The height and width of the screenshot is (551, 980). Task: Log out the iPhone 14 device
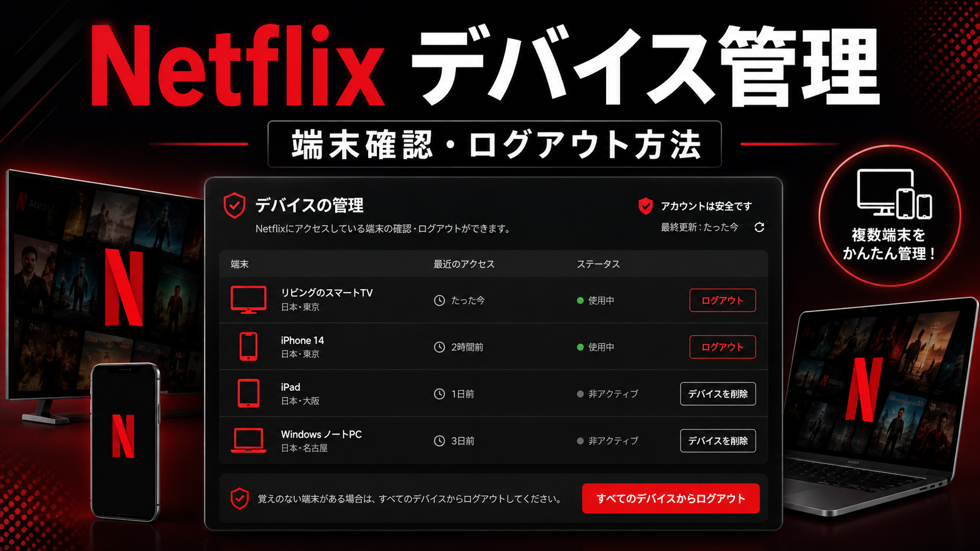click(722, 347)
